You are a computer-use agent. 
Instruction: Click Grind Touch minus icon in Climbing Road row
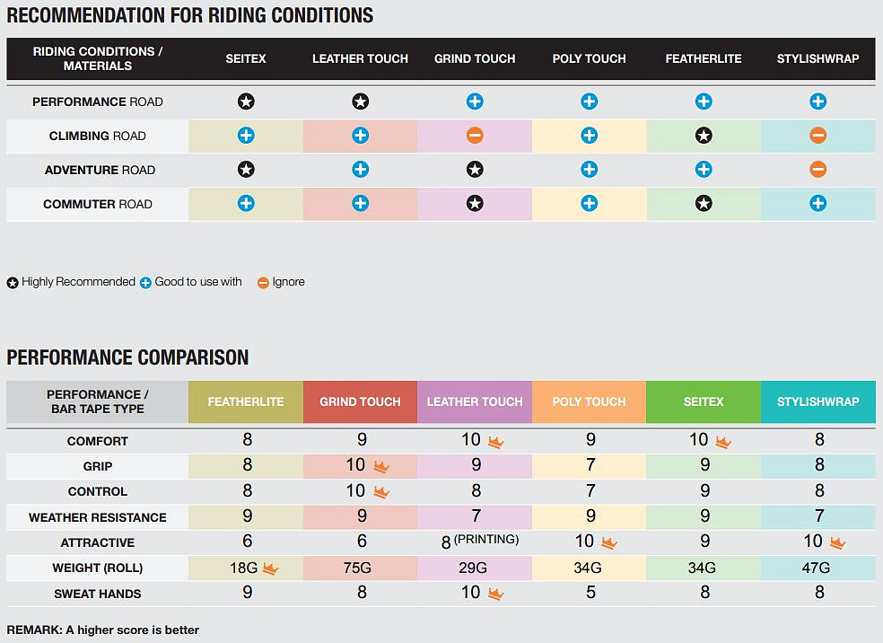[475, 136]
